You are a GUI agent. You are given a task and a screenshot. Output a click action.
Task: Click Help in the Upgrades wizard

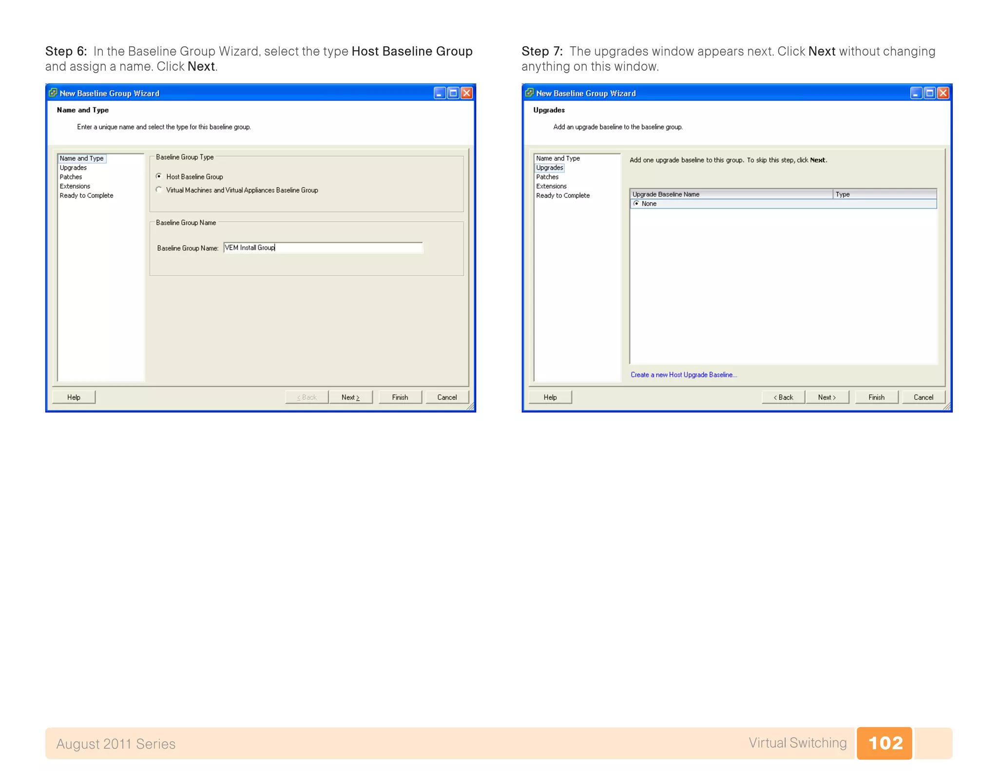(x=550, y=397)
